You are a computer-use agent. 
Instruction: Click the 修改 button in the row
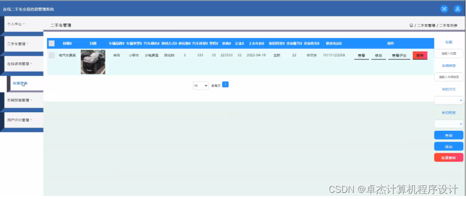(x=379, y=56)
